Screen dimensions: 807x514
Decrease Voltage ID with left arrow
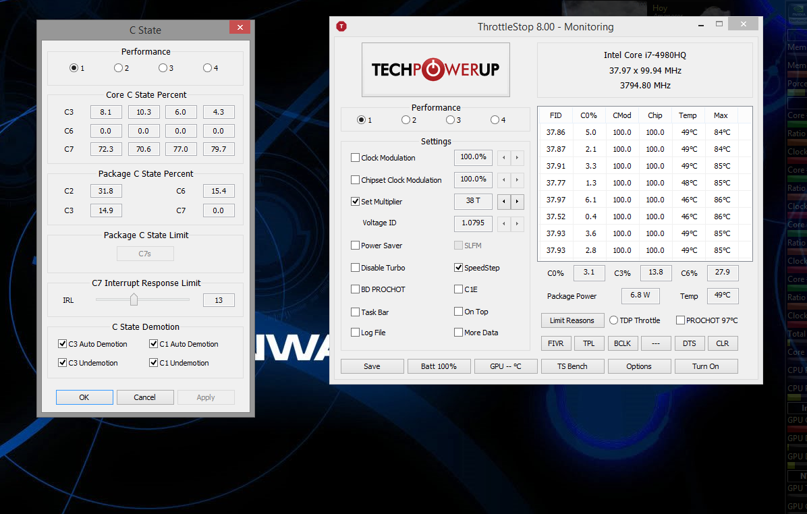pos(504,223)
